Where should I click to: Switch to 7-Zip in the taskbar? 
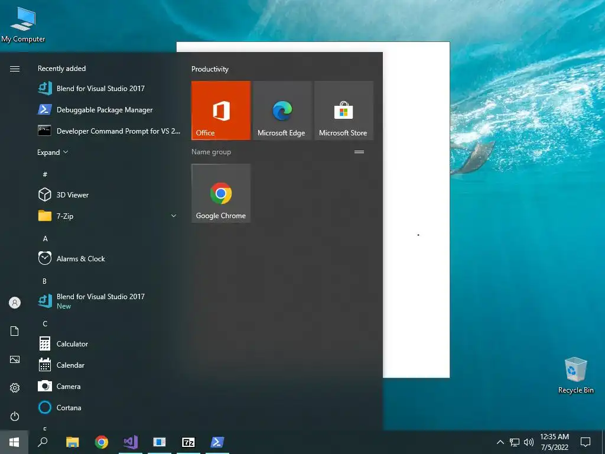click(x=188, y=442)
